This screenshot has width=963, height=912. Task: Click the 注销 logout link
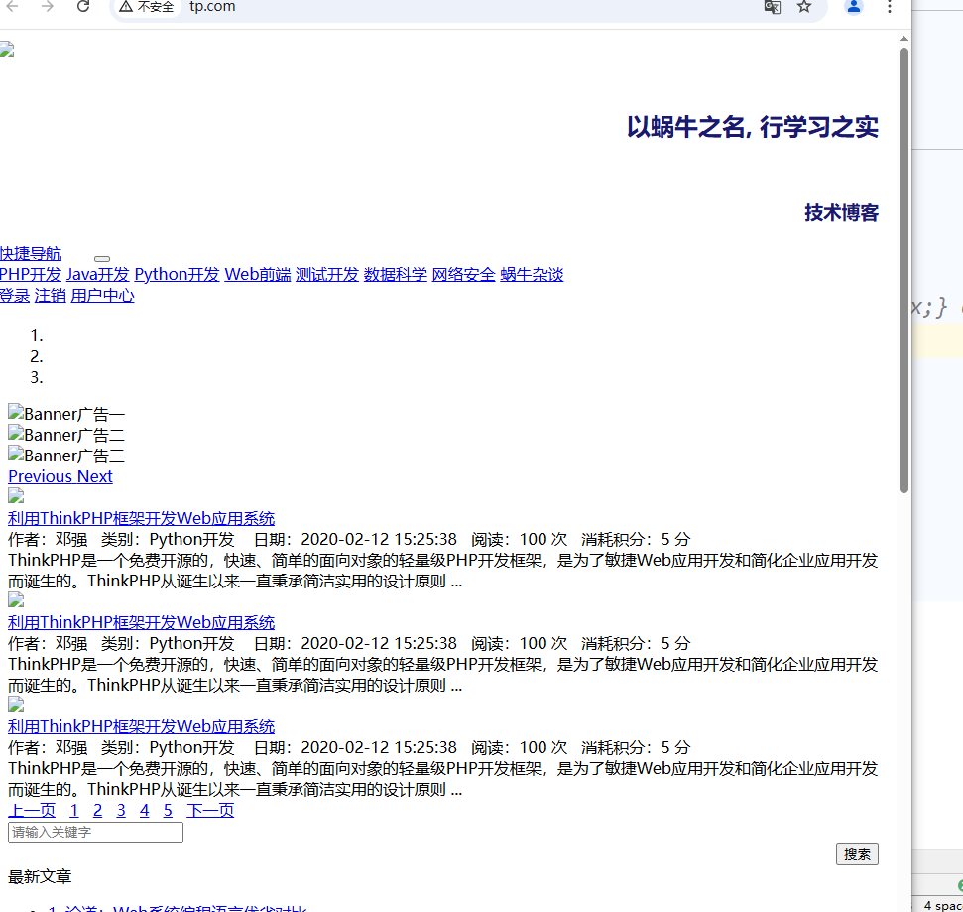[51, 296]
